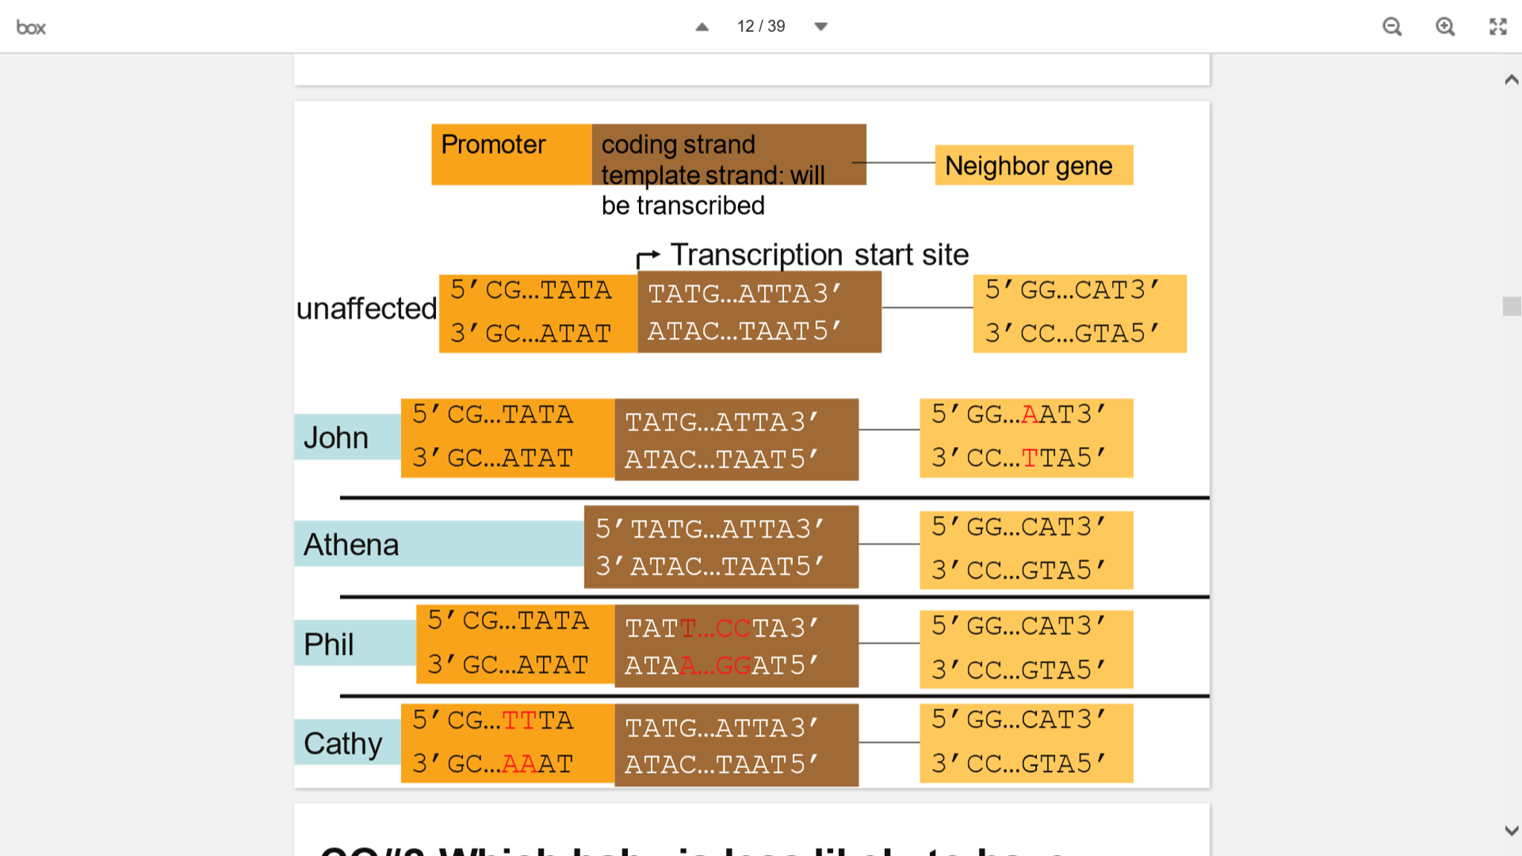Click the page number field 12 / 39
The width and height of the screenshot is (1522, 856).
761,26
